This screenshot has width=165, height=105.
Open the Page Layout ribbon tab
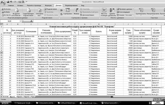(34, 5)
